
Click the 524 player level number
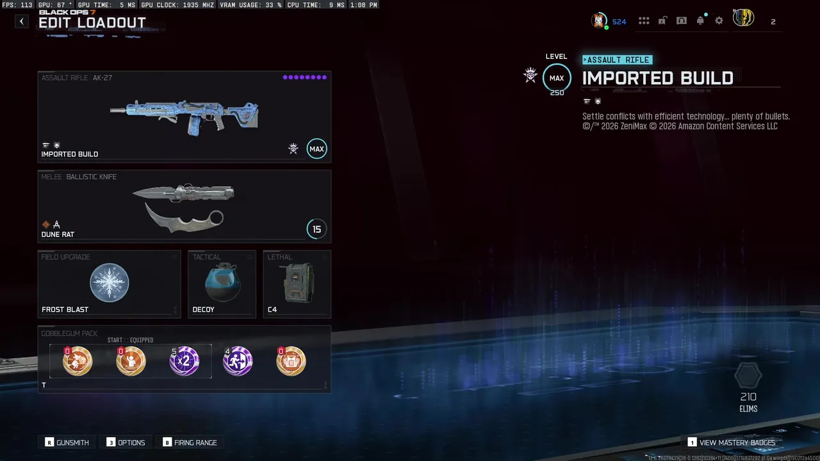(619, 22)
